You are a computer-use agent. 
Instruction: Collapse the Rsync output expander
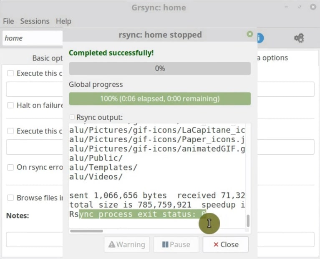coord(72,117)
